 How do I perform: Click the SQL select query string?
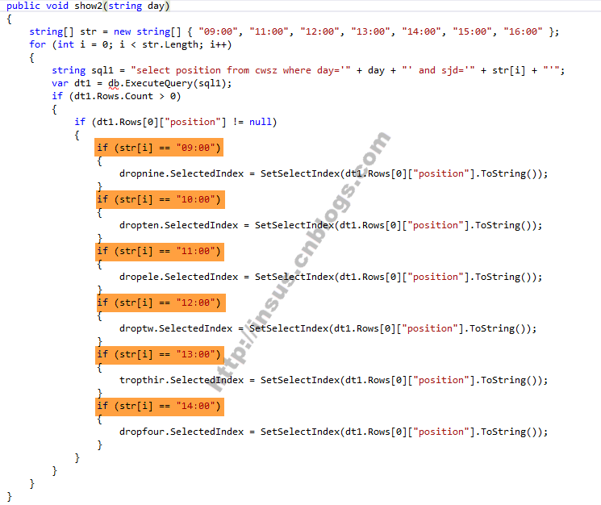[x=240, y=70]
